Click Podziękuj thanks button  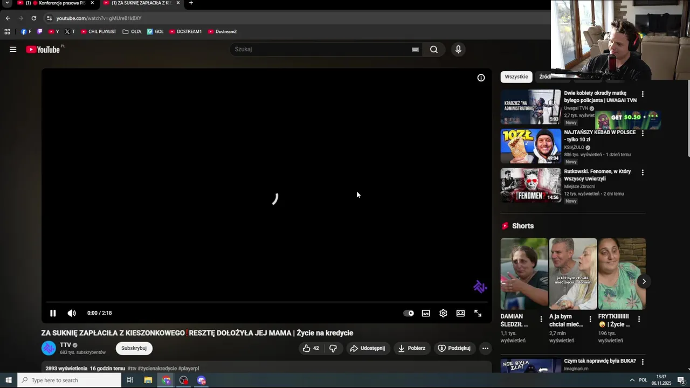[x=454, y=348]
